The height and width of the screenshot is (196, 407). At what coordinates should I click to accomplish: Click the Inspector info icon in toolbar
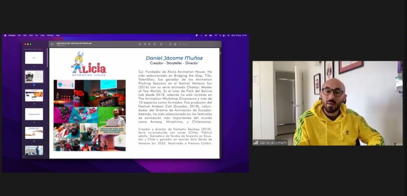point(140,44)
